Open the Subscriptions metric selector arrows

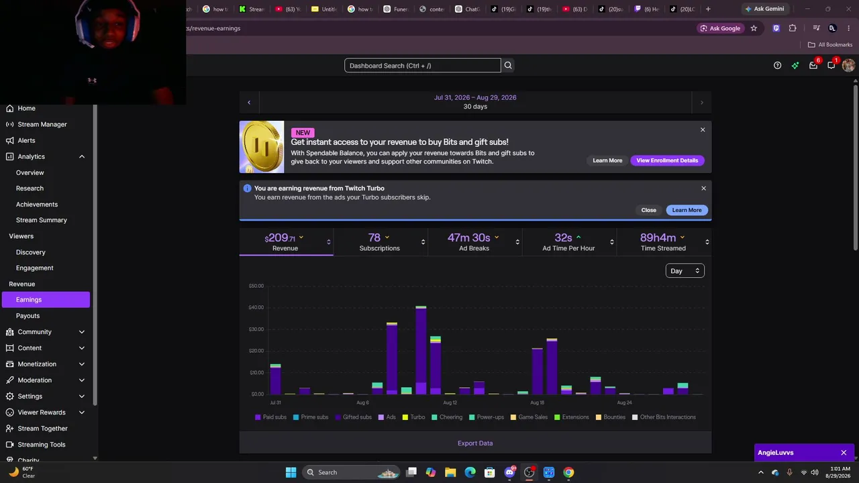pyautogui.click(x=423, y=242)
